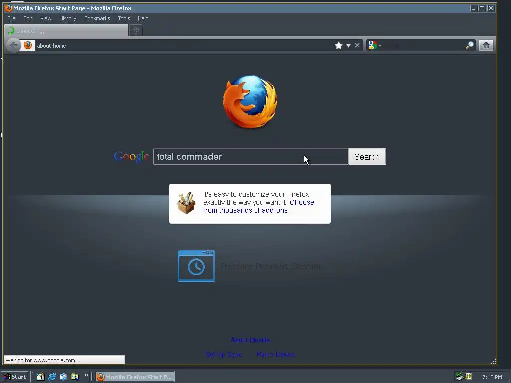Click the yellow-green document tray icon
Screen dimensions: 511x383
click(x=468, y=377)
